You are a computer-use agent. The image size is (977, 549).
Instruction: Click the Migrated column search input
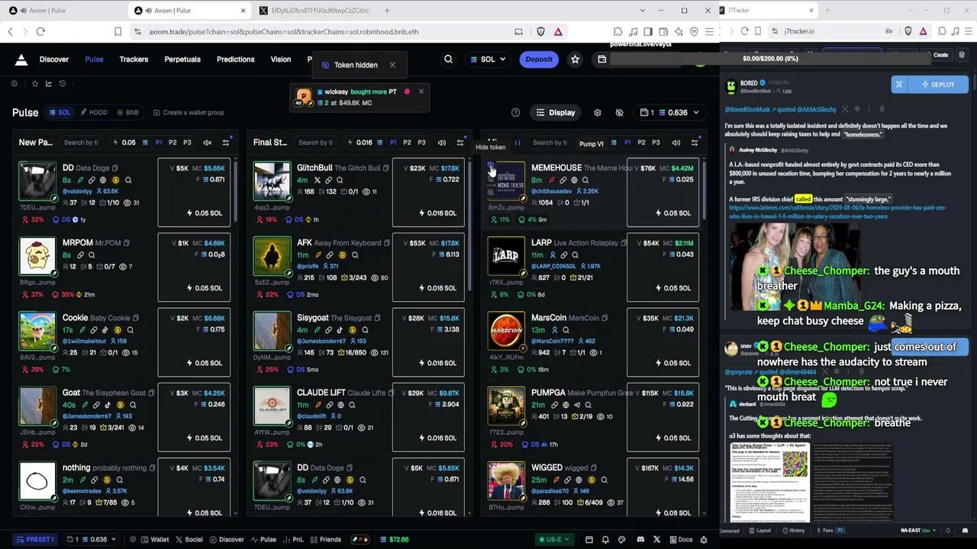click(550, 143)
